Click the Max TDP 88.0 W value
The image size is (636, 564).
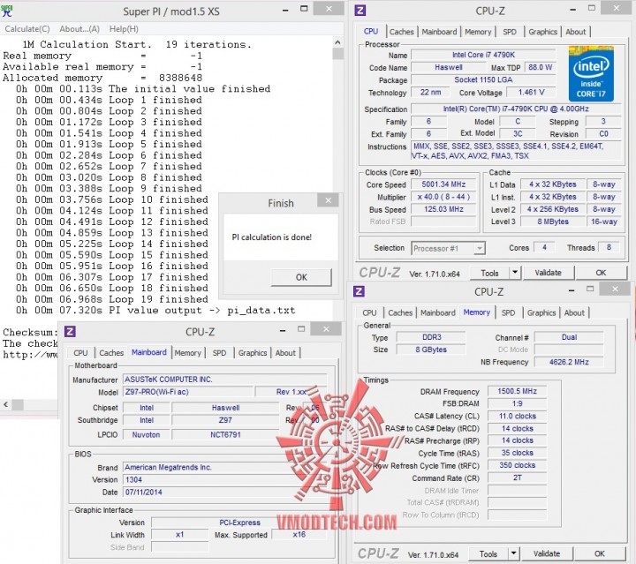point(540,67)
